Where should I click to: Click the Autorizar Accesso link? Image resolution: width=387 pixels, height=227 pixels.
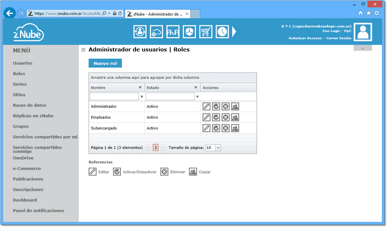tap(305, 38)
